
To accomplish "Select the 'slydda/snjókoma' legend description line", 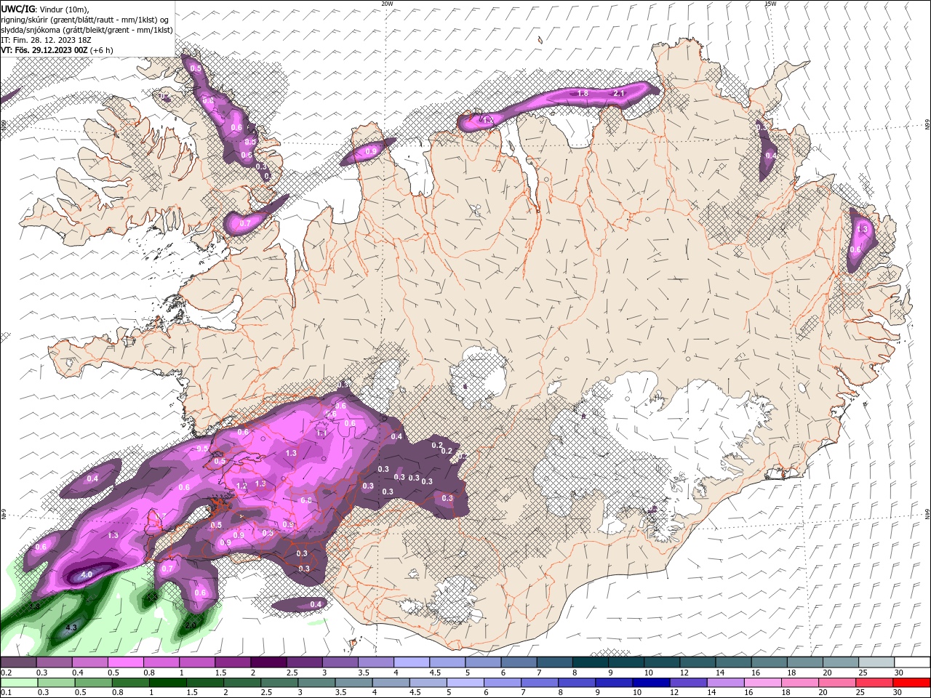I will (x=87, y=30).
